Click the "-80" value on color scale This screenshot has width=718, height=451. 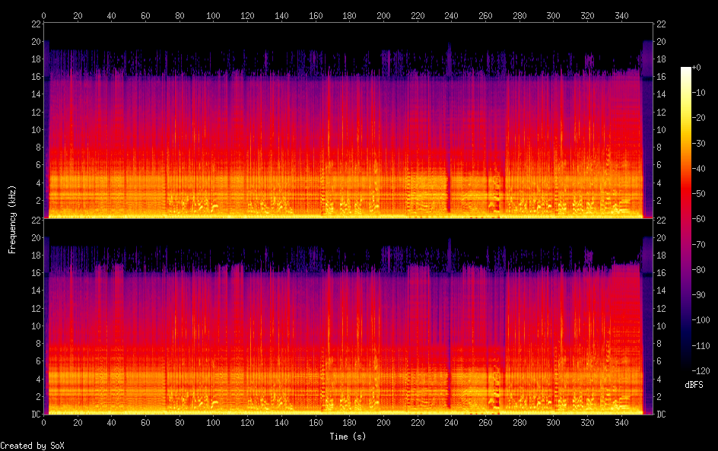(698, 270)
